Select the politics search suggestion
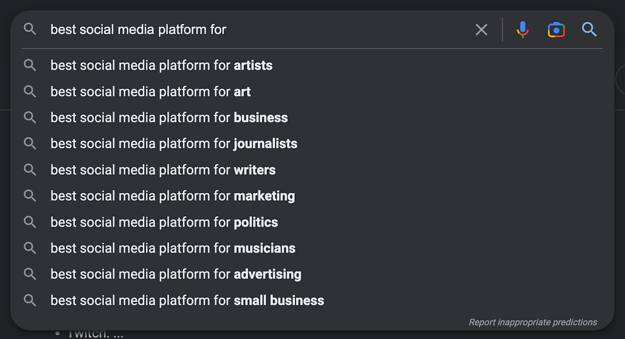The image size is (625, 339). [164, 222]
